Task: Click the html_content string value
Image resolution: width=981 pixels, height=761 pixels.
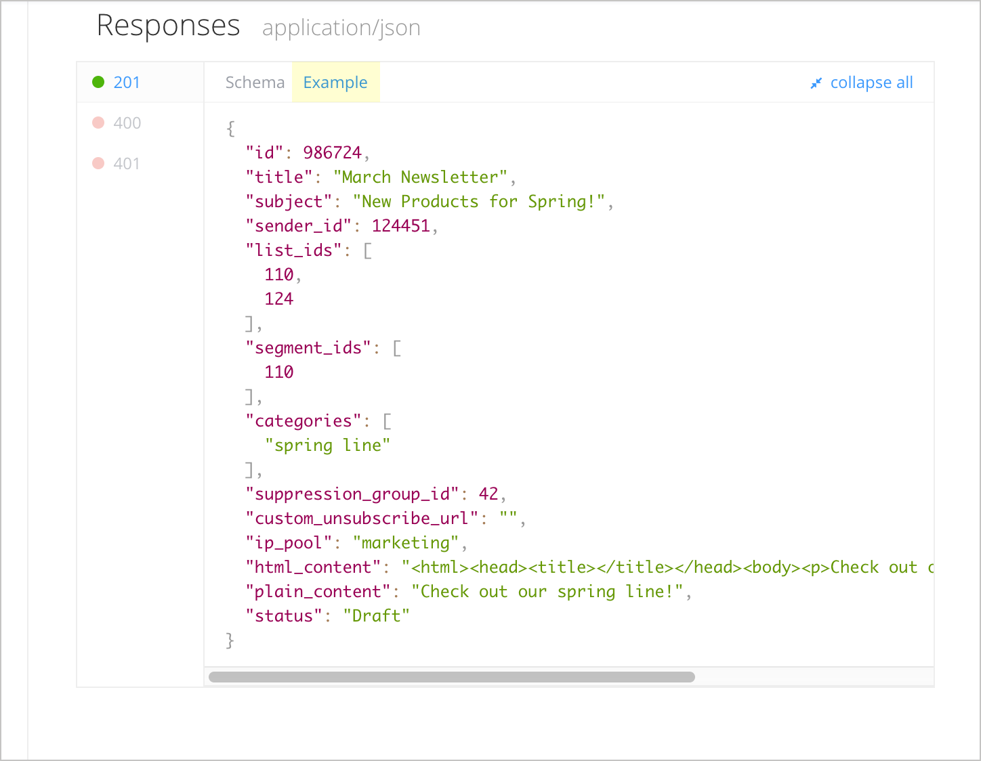Action: (667, 567)
